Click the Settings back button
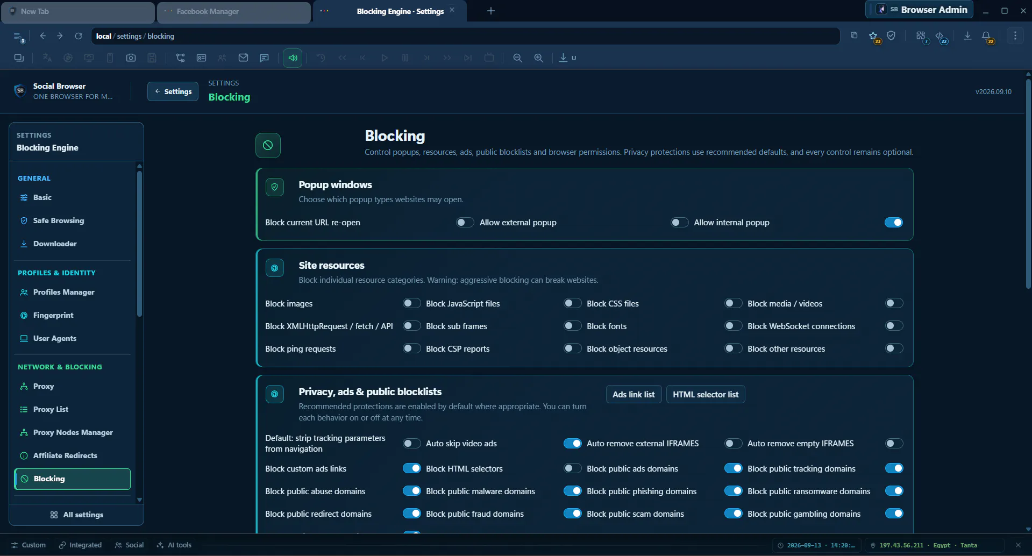This screenshot has width=1032, height=556. tap(173, 91)
